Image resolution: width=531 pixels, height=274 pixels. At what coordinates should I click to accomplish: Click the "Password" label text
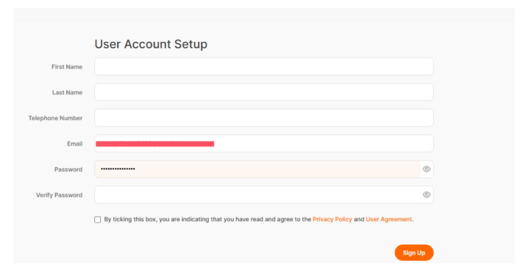pos(68,170)
